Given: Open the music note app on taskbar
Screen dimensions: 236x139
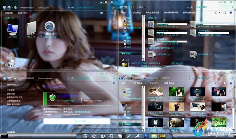Looking at the screenshot, I should click(111, 136).
